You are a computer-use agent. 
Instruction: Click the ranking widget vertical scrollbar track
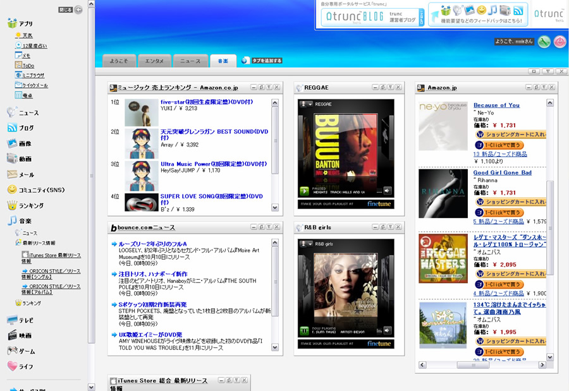(x=275, y=155)
